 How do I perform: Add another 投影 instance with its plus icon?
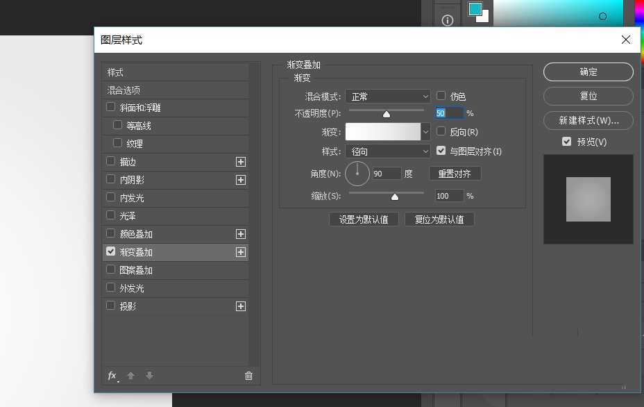[x=241, y=306]
